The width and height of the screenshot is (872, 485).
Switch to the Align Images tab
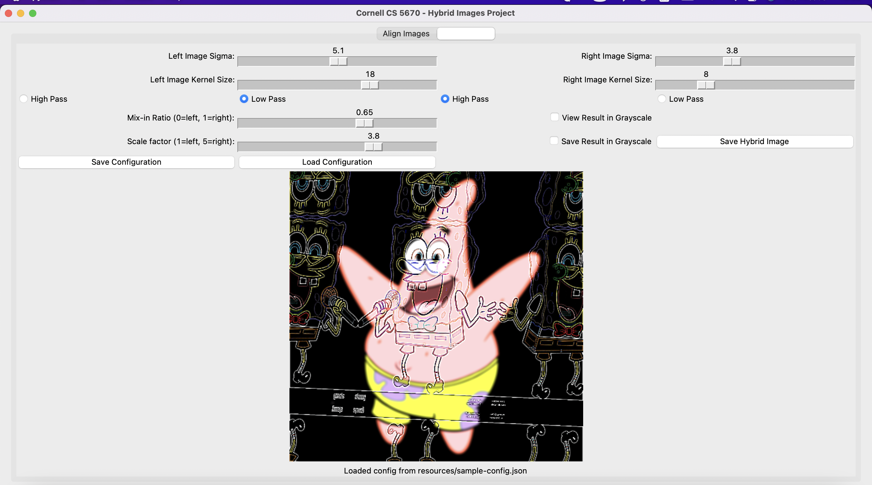point(406,34)
